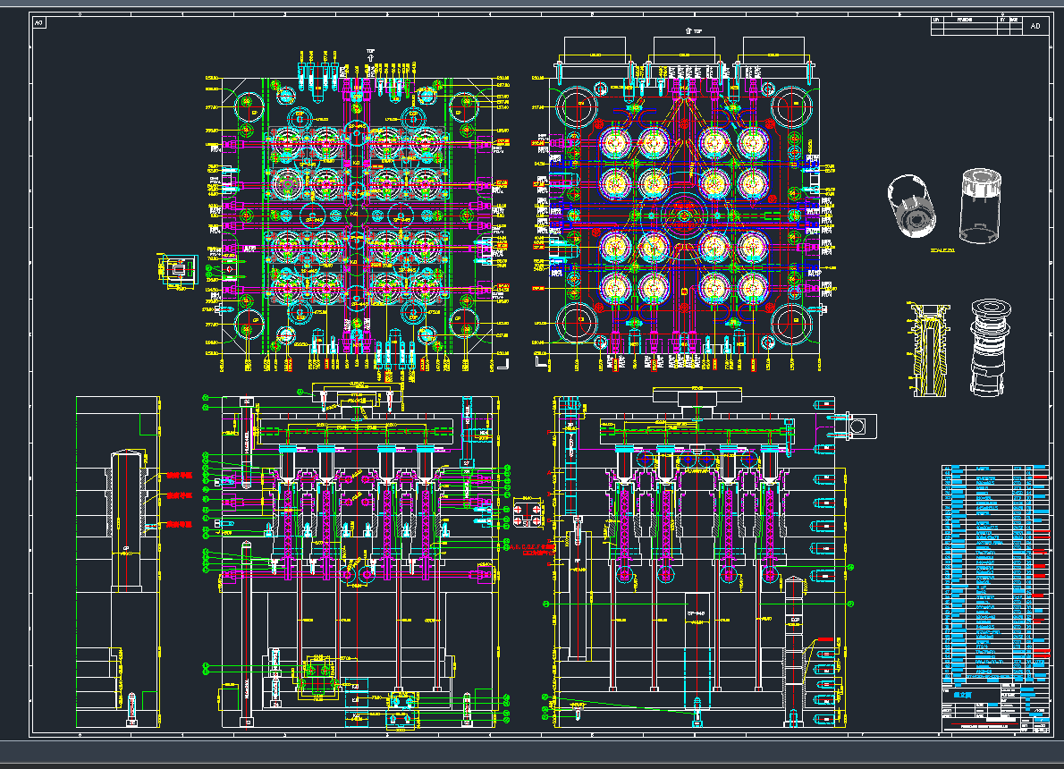1064x769 pixels.
Task: Click the yellow cross-section view of the core
Action: [x=930, y=349]
